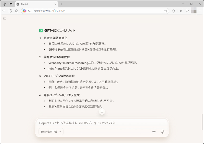Click the microphone voice input icon
The image size is (204, 144).
pyautogui.click(x=162, y=132)
